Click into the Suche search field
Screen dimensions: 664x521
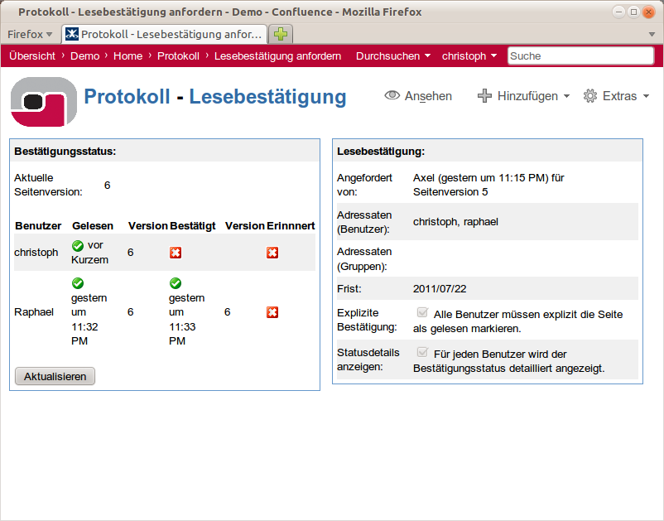pyautogui.click(x=580, y=56)
